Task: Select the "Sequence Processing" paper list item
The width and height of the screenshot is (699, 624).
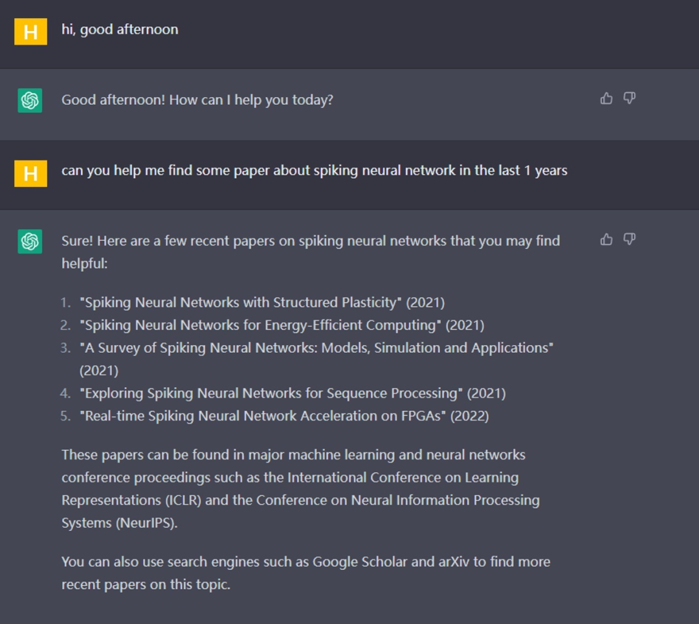Action: (293, 393)
